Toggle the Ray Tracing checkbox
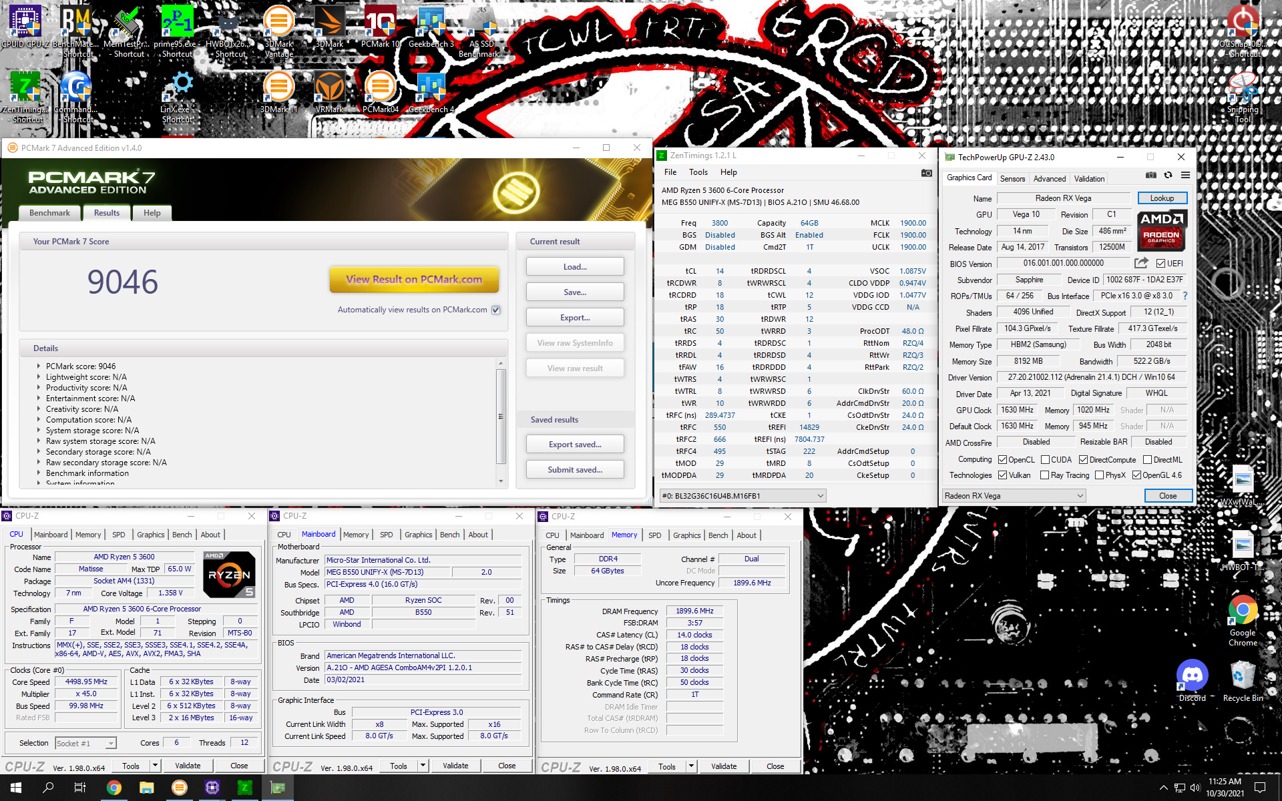This screenshot has width=1282, height=801. tap(1044, 475)
